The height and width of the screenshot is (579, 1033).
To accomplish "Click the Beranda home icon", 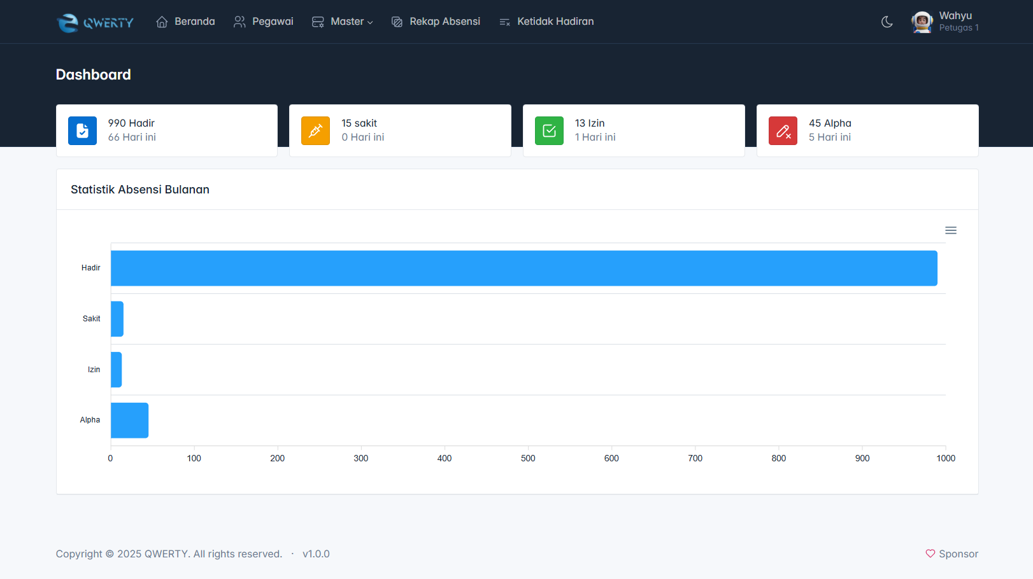I will tap(162, 22).
